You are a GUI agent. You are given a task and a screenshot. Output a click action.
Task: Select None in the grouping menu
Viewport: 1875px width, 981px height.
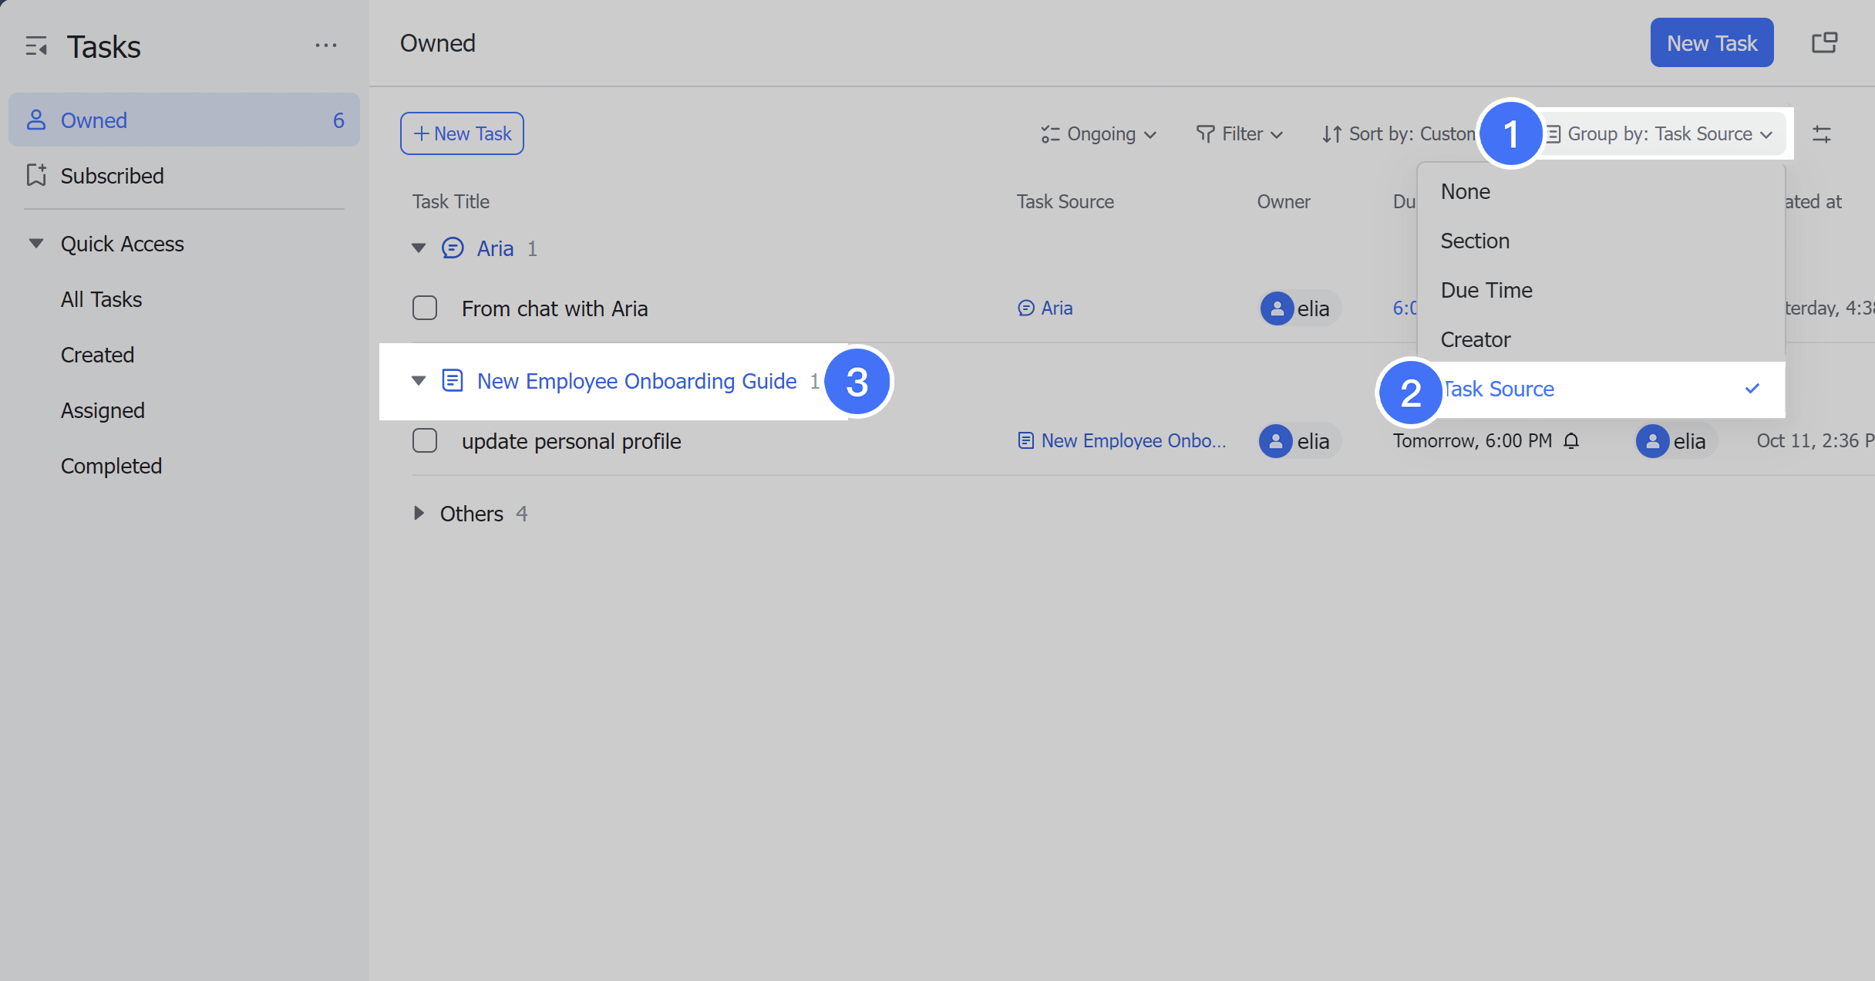[1464, 190]
